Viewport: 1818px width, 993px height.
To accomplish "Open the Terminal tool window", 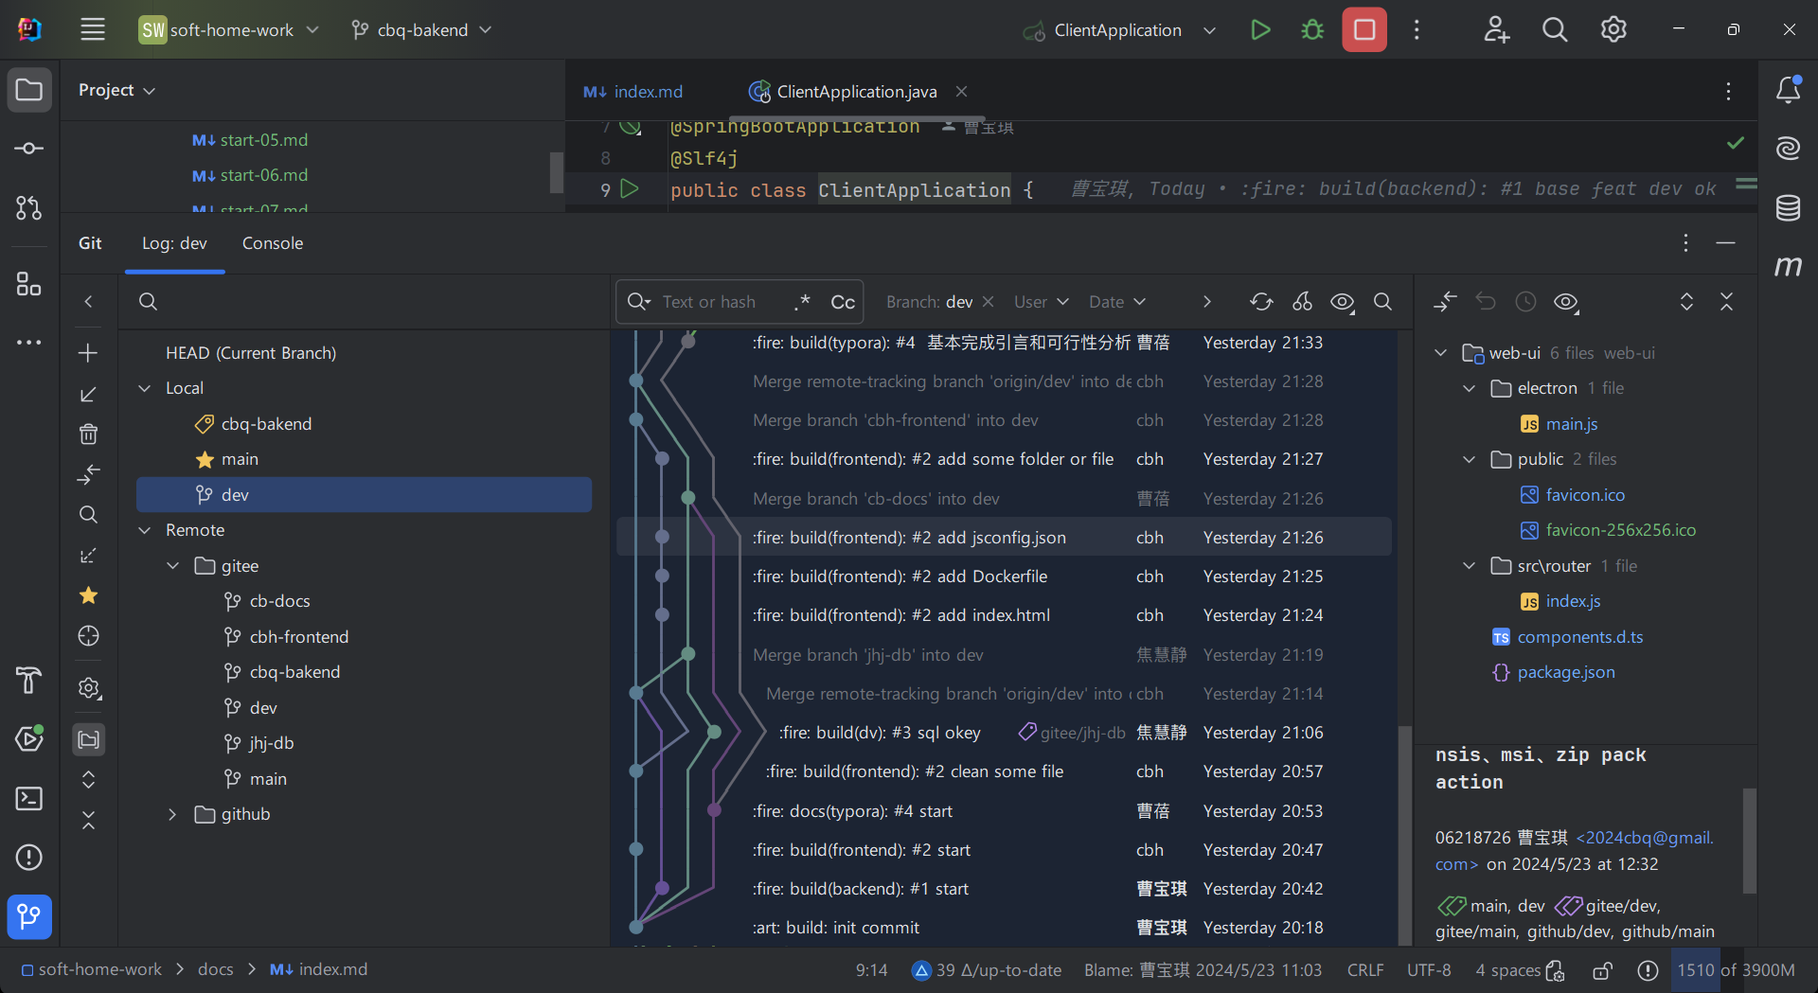I will point(29,798).
